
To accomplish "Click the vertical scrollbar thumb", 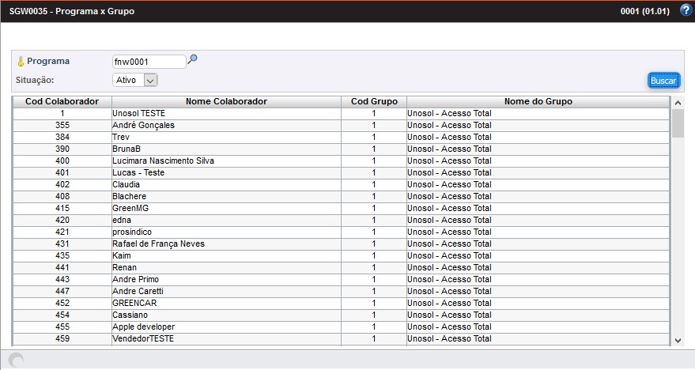I will coord(678,123).
